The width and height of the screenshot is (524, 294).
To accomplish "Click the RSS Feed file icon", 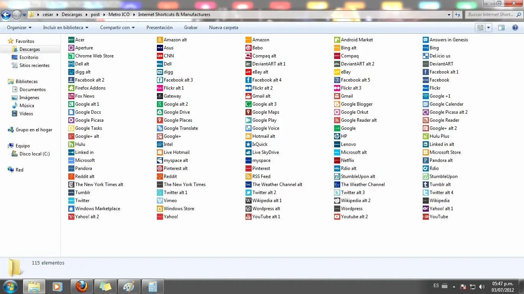I will click(x=249, y=176).
